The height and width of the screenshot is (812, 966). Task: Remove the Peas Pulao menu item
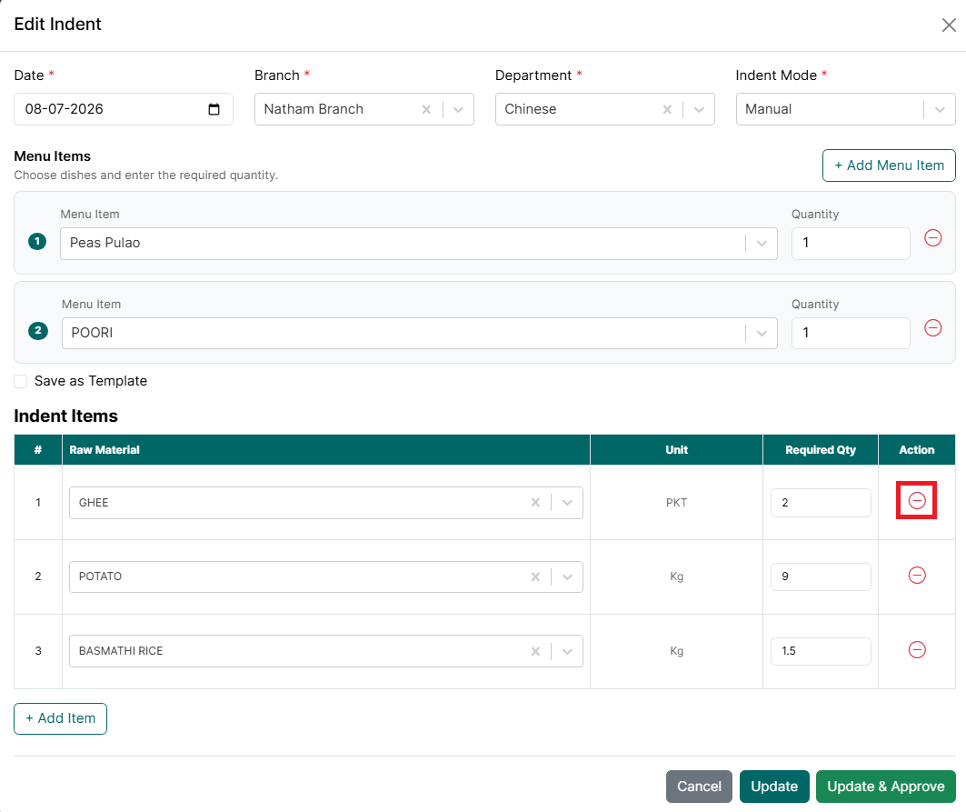pyautogui.click(x=932, y=238)
